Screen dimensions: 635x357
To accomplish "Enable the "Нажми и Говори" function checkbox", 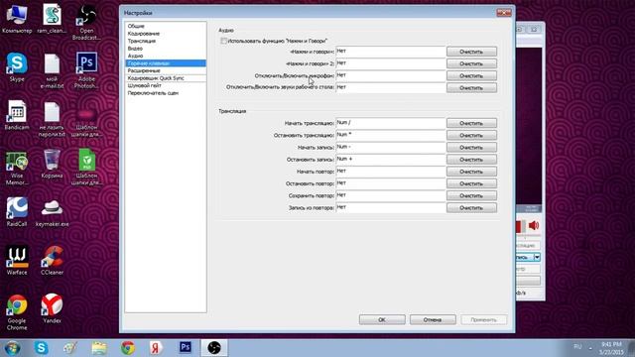I will 223,41.
